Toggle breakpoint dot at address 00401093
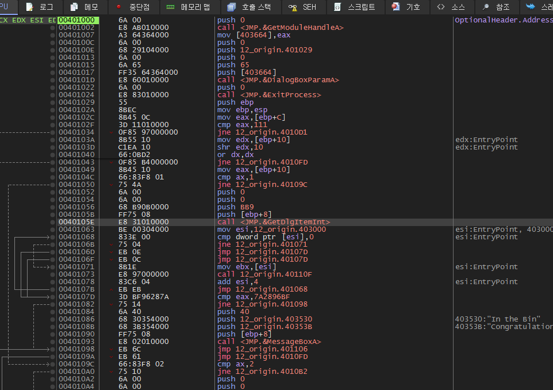This screenshot has height=390, width=553. 52,342
